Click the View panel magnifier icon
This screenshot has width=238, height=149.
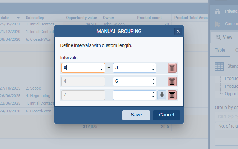[218, 37]
